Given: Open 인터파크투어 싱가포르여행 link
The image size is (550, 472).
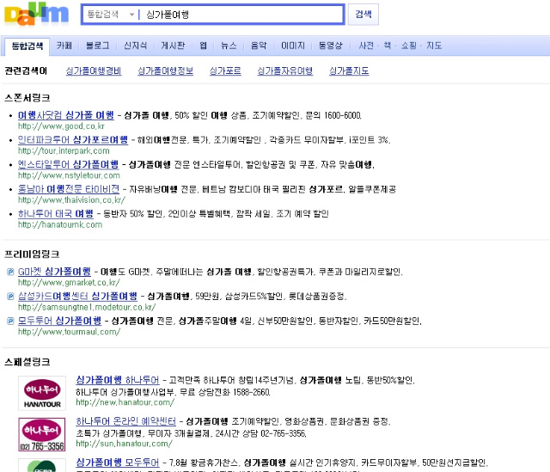Looking at the screenshot, I should (x=73, y=139).
